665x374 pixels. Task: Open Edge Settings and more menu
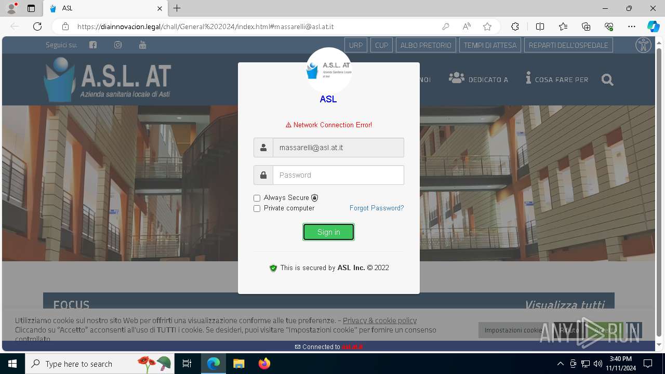tap(632, 26)
